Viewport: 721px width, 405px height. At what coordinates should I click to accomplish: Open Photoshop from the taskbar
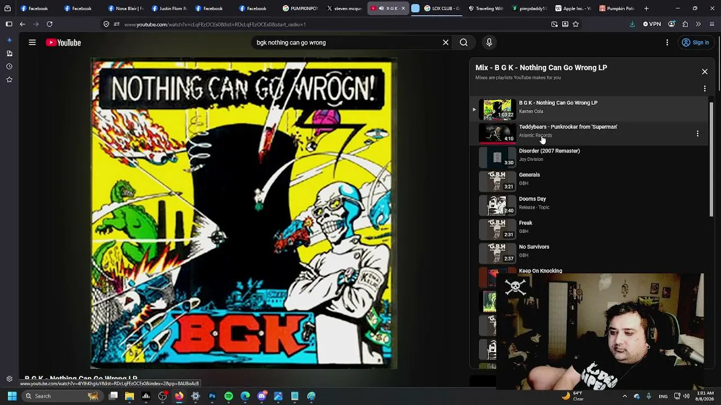tap(212, 396)
